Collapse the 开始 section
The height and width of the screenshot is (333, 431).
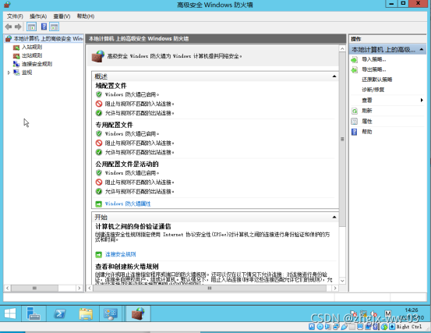tap(334, 217)
